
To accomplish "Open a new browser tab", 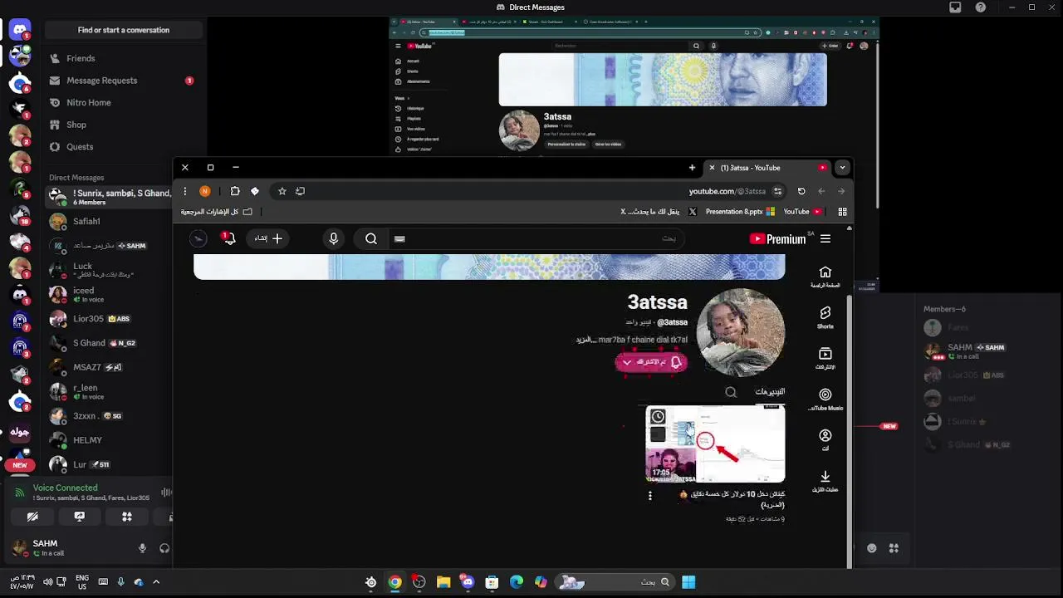I will 692,168.
